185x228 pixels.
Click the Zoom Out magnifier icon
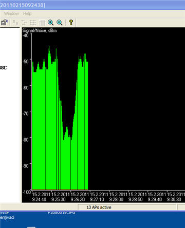60,23
